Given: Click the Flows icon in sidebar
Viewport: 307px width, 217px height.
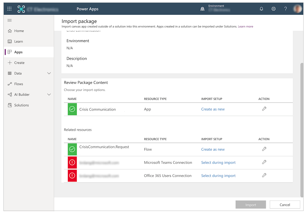Looking at the screenshot, I should coord(9,84).
